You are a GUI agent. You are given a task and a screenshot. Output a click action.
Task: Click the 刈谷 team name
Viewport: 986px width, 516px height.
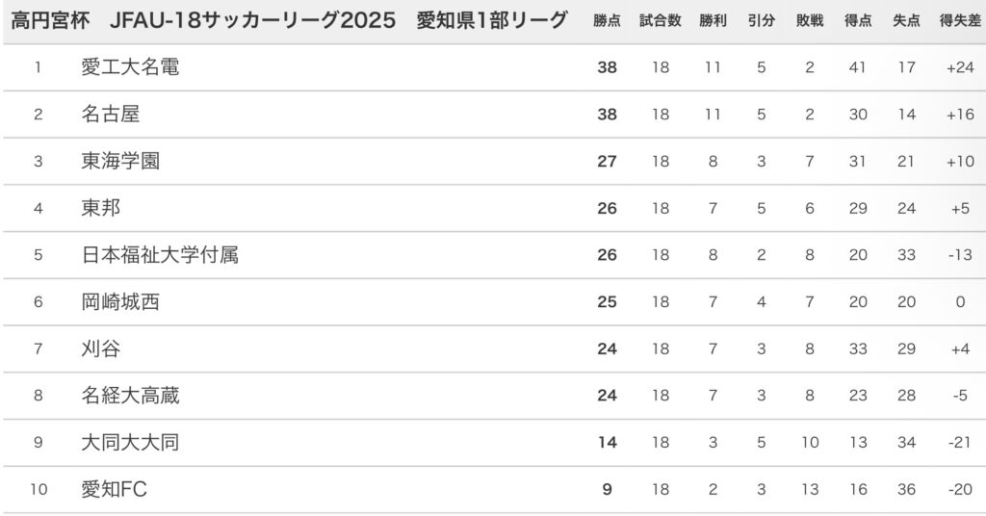[101, 348]
